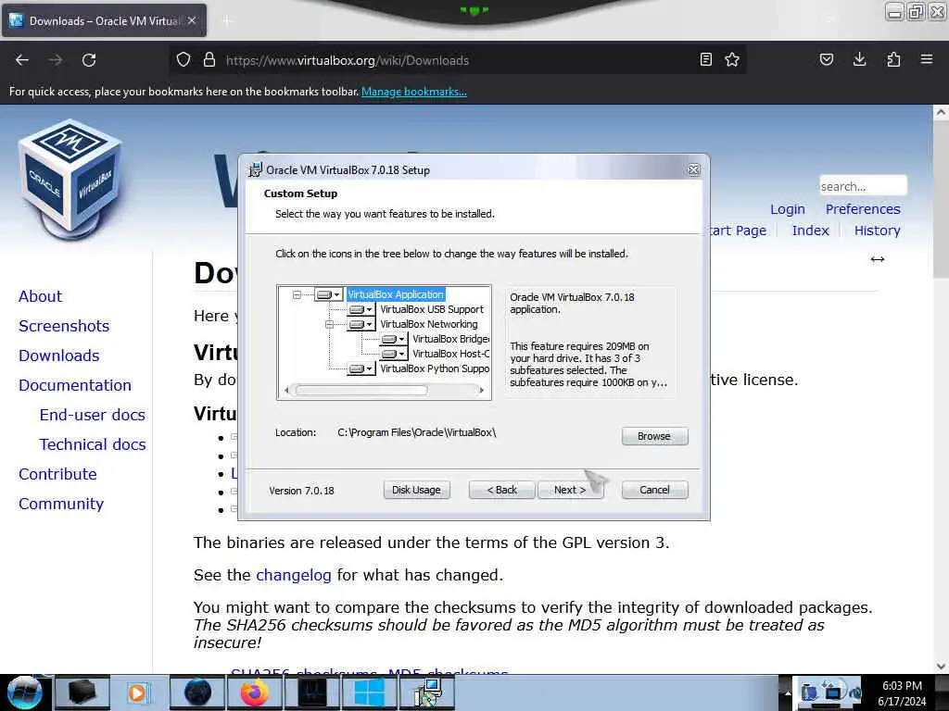Screen dimensions: 949x711
Task: Open the Downloads sidebar link
Action: (58, 355)
